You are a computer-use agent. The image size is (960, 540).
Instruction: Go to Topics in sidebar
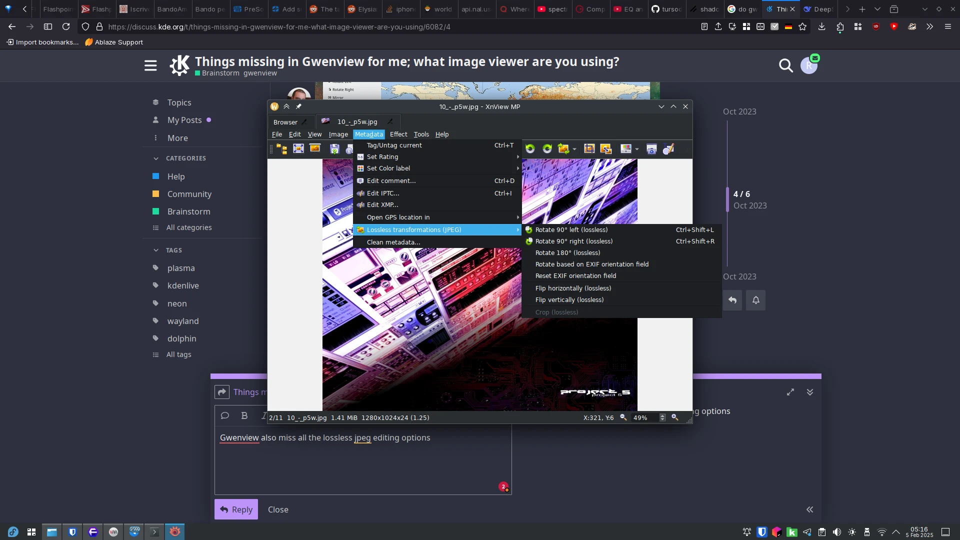(x=179, y=102)
